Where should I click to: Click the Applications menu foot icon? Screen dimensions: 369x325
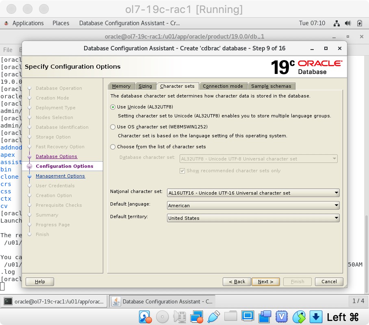coord(7,23)
